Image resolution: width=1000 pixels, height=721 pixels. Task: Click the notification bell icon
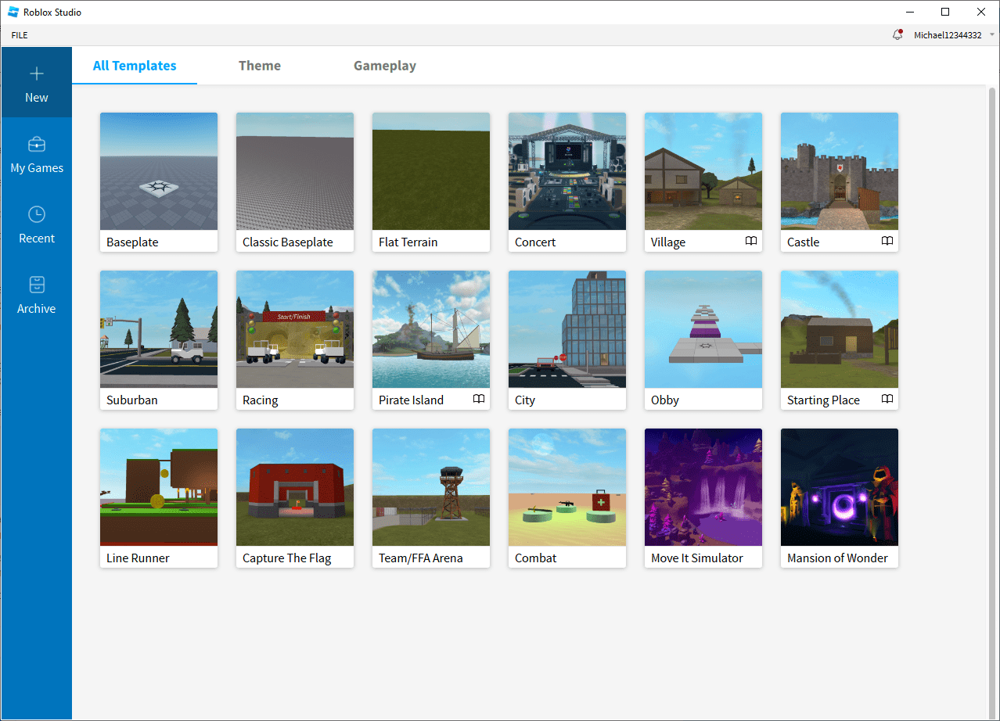pyautogui.click(x=897, y=34)
